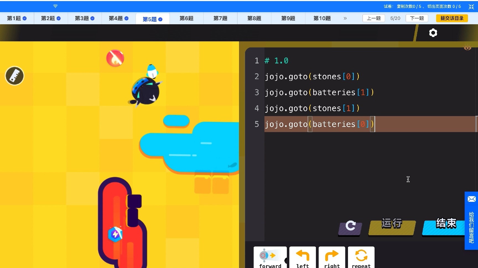478x268 pixels.
Task: Click the 运行 run button
Action: [391, 224]
